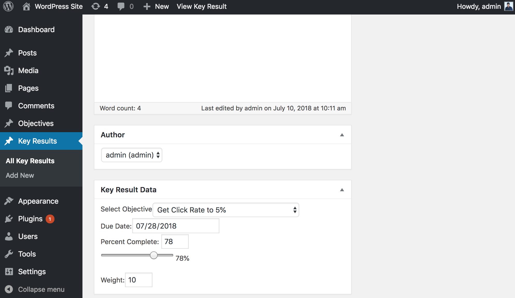Click the percent complete slider handle

click(x=154, y=255)
